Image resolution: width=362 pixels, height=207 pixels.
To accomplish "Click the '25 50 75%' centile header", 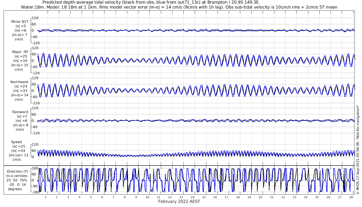I will tap(17, 180).
